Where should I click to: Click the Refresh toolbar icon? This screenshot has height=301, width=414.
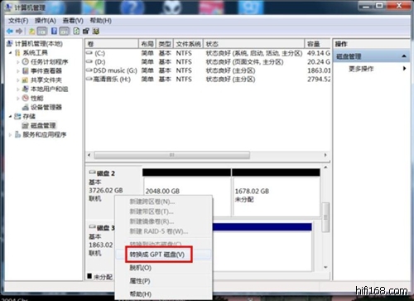click(x=76, y=31)
